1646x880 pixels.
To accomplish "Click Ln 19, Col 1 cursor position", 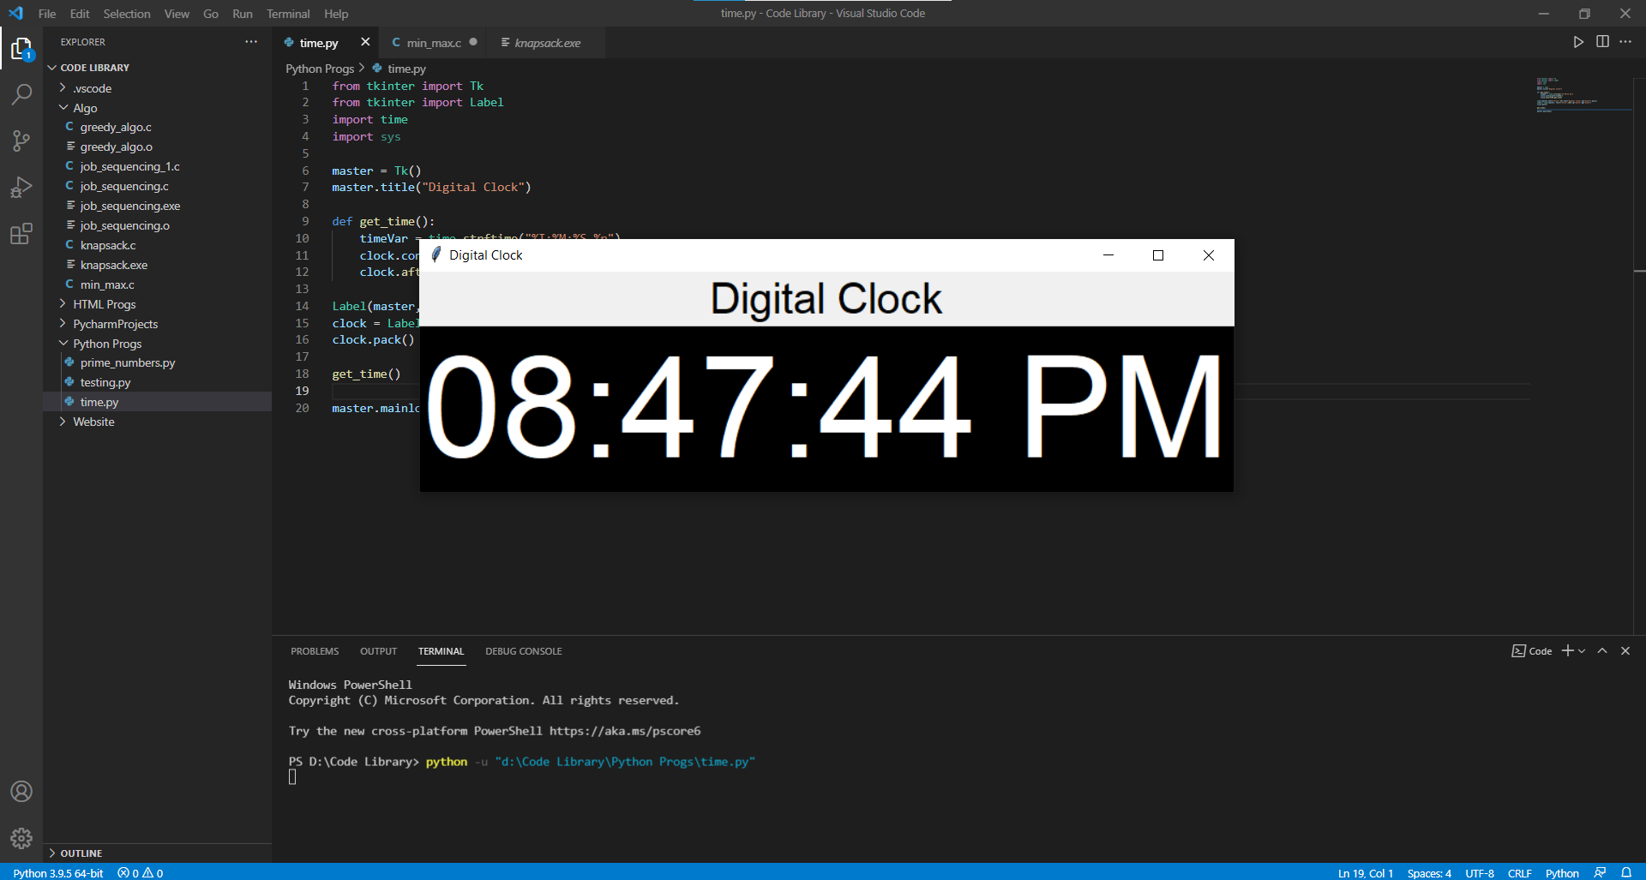I will [x=1366, y=873].
